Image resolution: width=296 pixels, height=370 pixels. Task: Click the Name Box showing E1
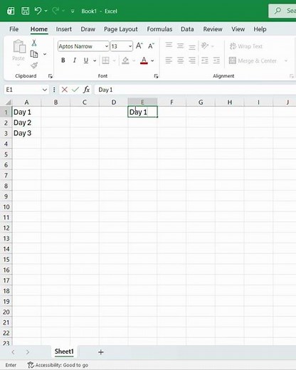point(23,90)
